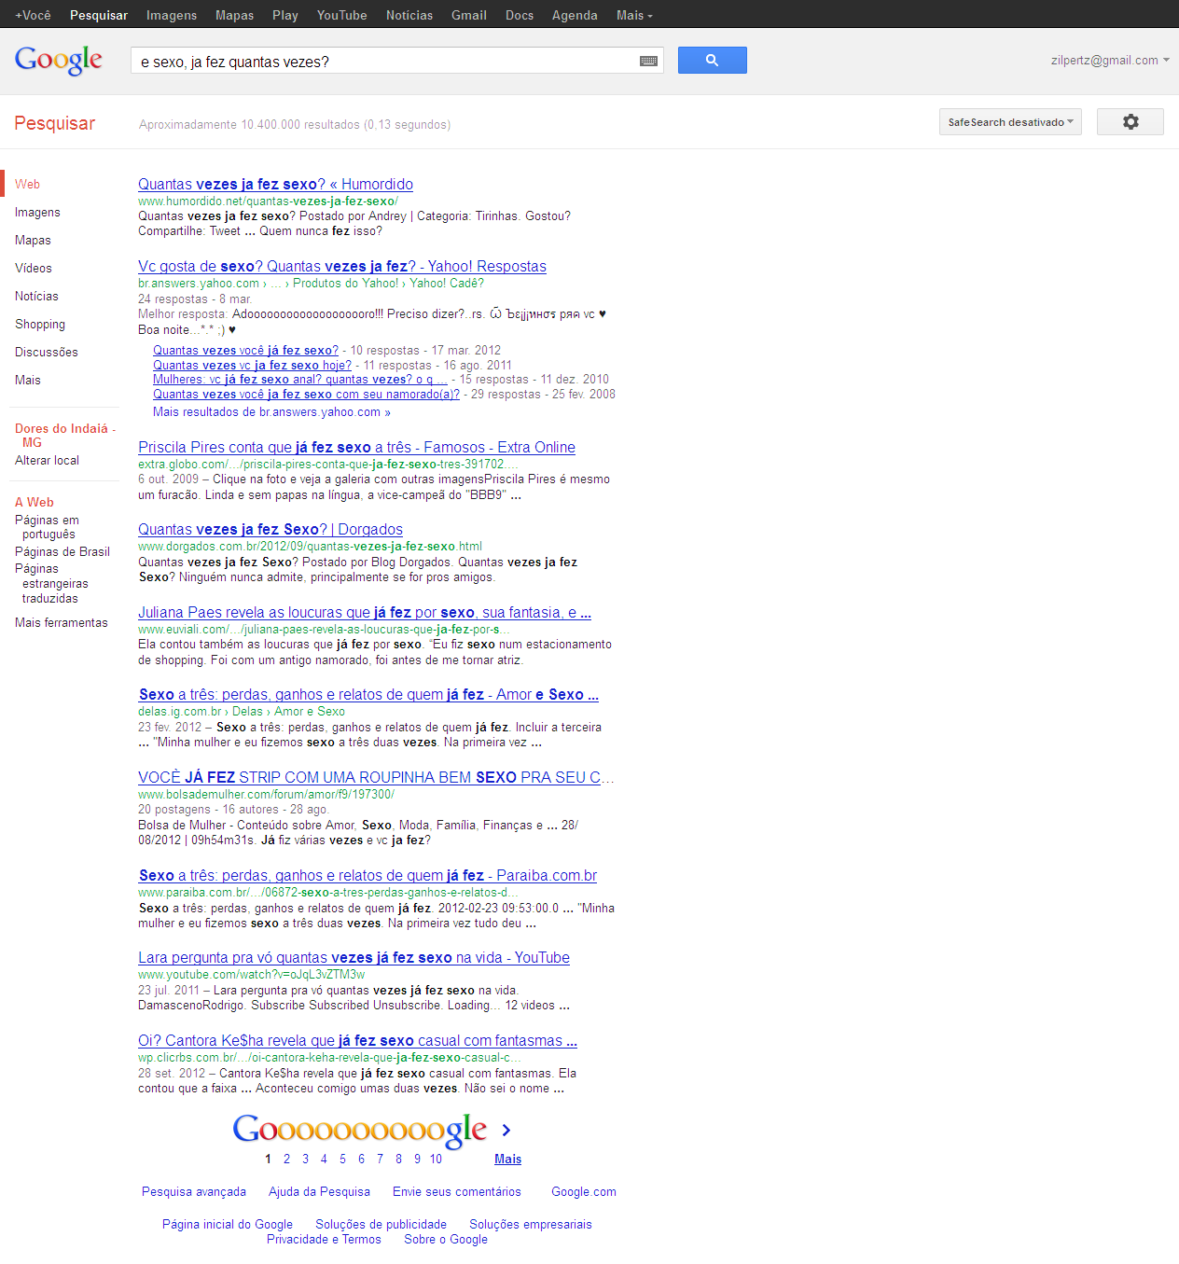The height and width of the screenshot is (1264, 1179).
Task: Select Vídeos filter in sidebar
Action: [x=34, y=268]
